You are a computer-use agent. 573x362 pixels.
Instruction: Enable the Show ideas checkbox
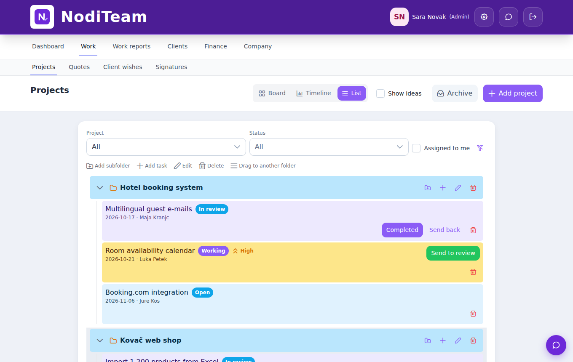tap(380, 93)
